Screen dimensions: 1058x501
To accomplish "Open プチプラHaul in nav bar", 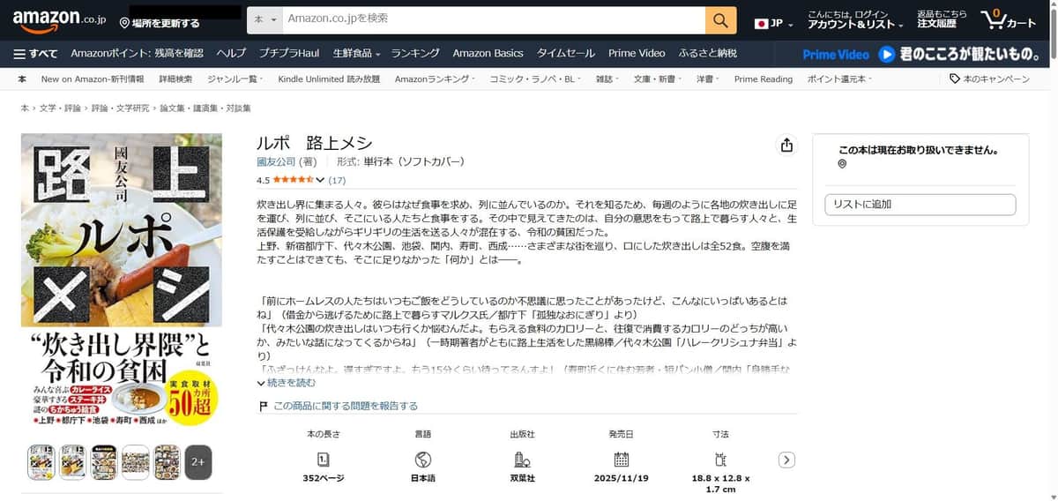I will tap(289, 53).
